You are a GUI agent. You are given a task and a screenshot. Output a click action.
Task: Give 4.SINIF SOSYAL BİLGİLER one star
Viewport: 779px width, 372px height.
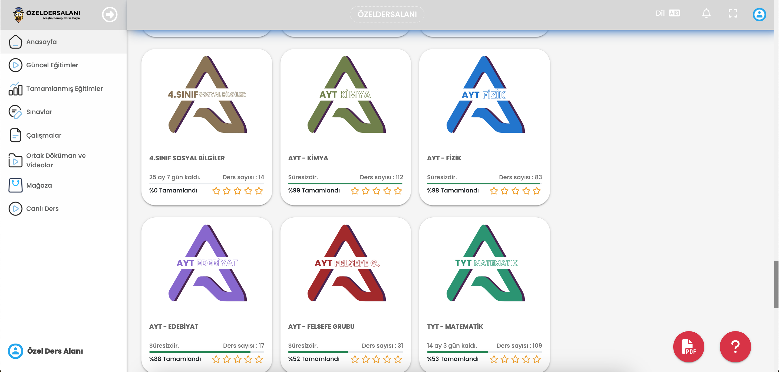216,191
